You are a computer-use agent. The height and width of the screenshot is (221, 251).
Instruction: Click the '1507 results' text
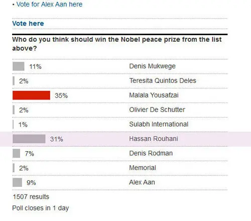coord(31,197)
